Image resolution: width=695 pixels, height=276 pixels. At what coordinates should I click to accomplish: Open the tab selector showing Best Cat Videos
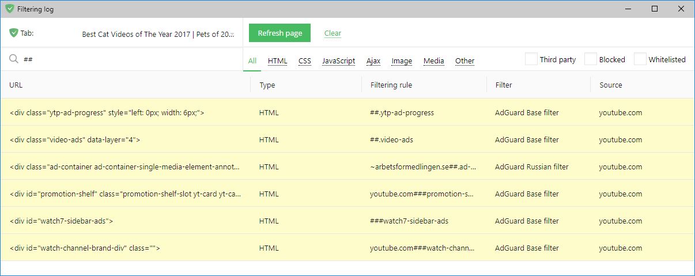click(x=158, y=34)
